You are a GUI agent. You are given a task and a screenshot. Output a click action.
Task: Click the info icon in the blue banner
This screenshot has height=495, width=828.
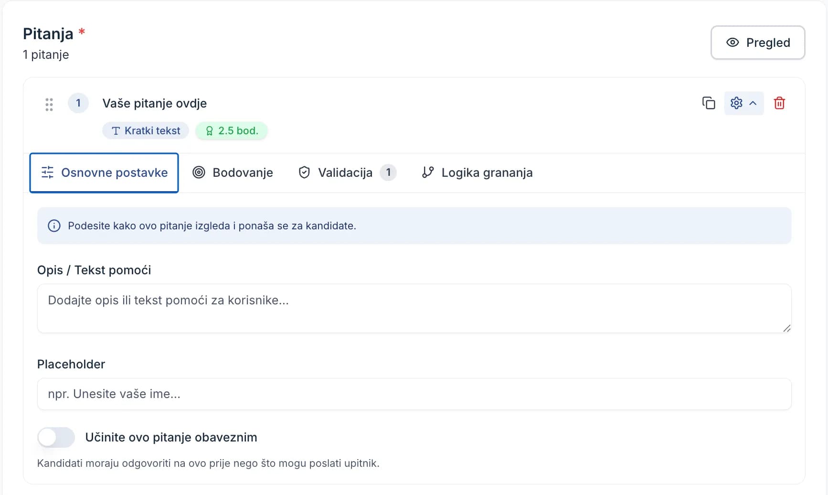click(x=54, y=226)
